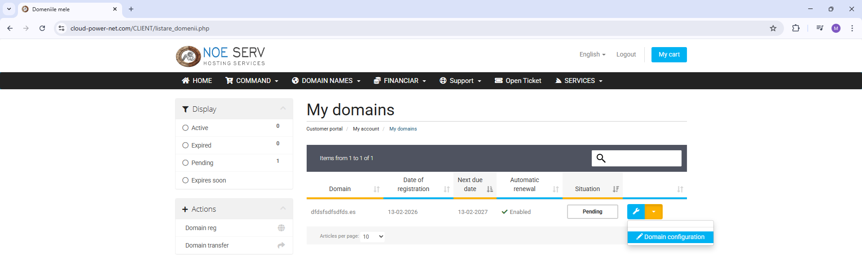The image size is (862, 270).
Task: Sort by the Domain column arrows
Action: pyautogui.click(x=377, y=189)
